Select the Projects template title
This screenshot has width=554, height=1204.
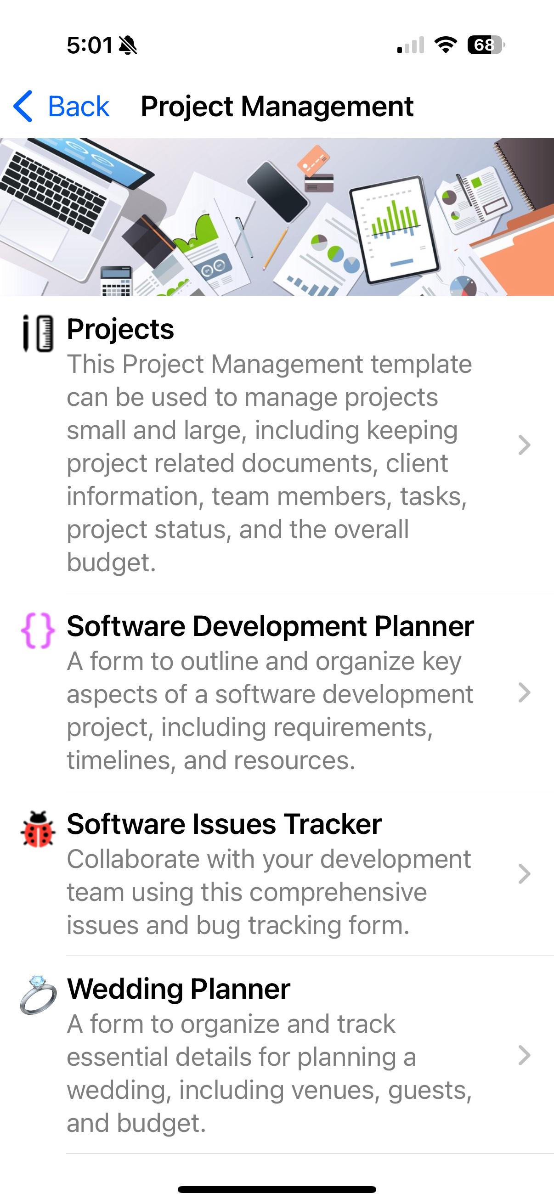120,329
